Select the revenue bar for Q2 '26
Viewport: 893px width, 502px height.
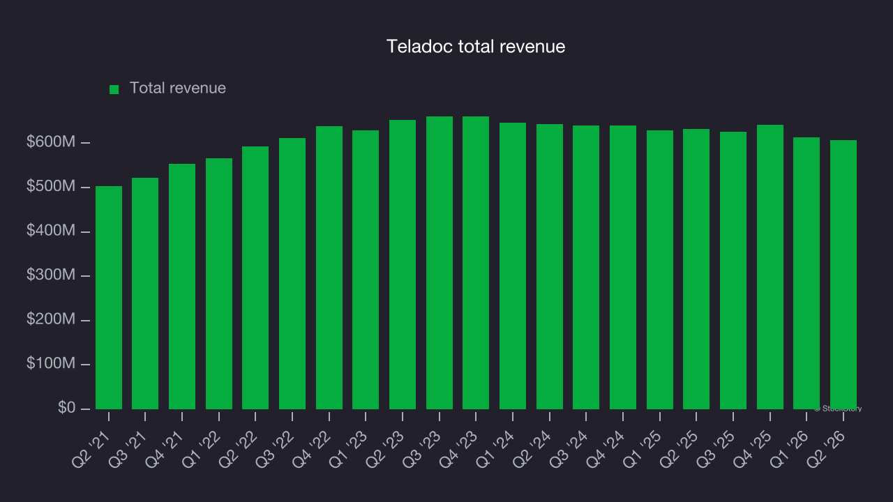843,275
